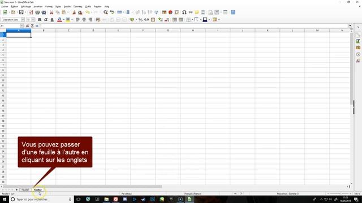The image size is (362, 203).
Task: Click the Open document folder icon
Action: tap(14, 12)
